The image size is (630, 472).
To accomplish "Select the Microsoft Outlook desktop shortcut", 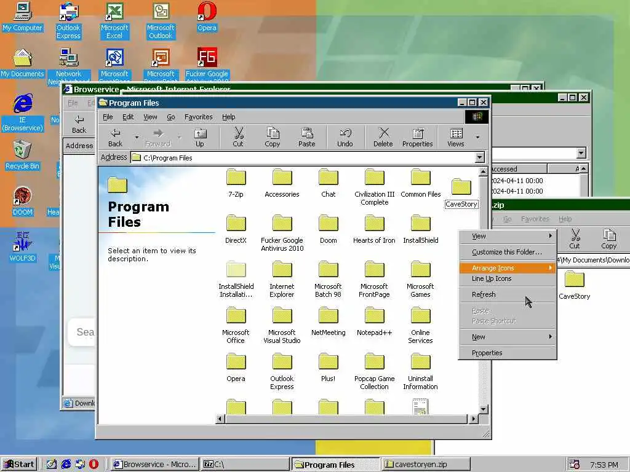I will [x=161, y=21].
